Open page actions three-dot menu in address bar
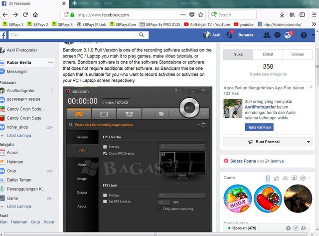The width and height of the screenshot is (319, 236). [183, 14]
